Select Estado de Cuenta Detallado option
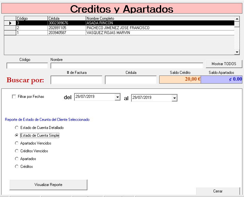Viewport: 244px width, 197px height. tap(17, 128)
